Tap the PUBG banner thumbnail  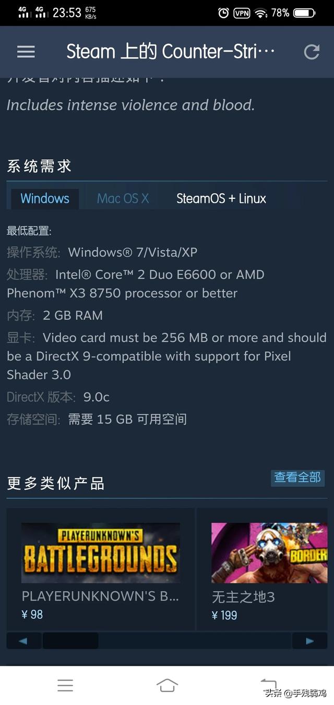click(101, 553)
